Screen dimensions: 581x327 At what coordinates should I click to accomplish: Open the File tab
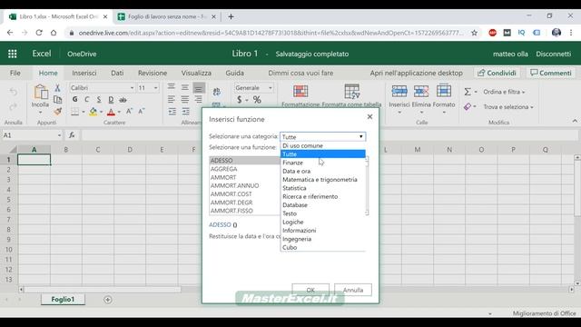point(15,73)
